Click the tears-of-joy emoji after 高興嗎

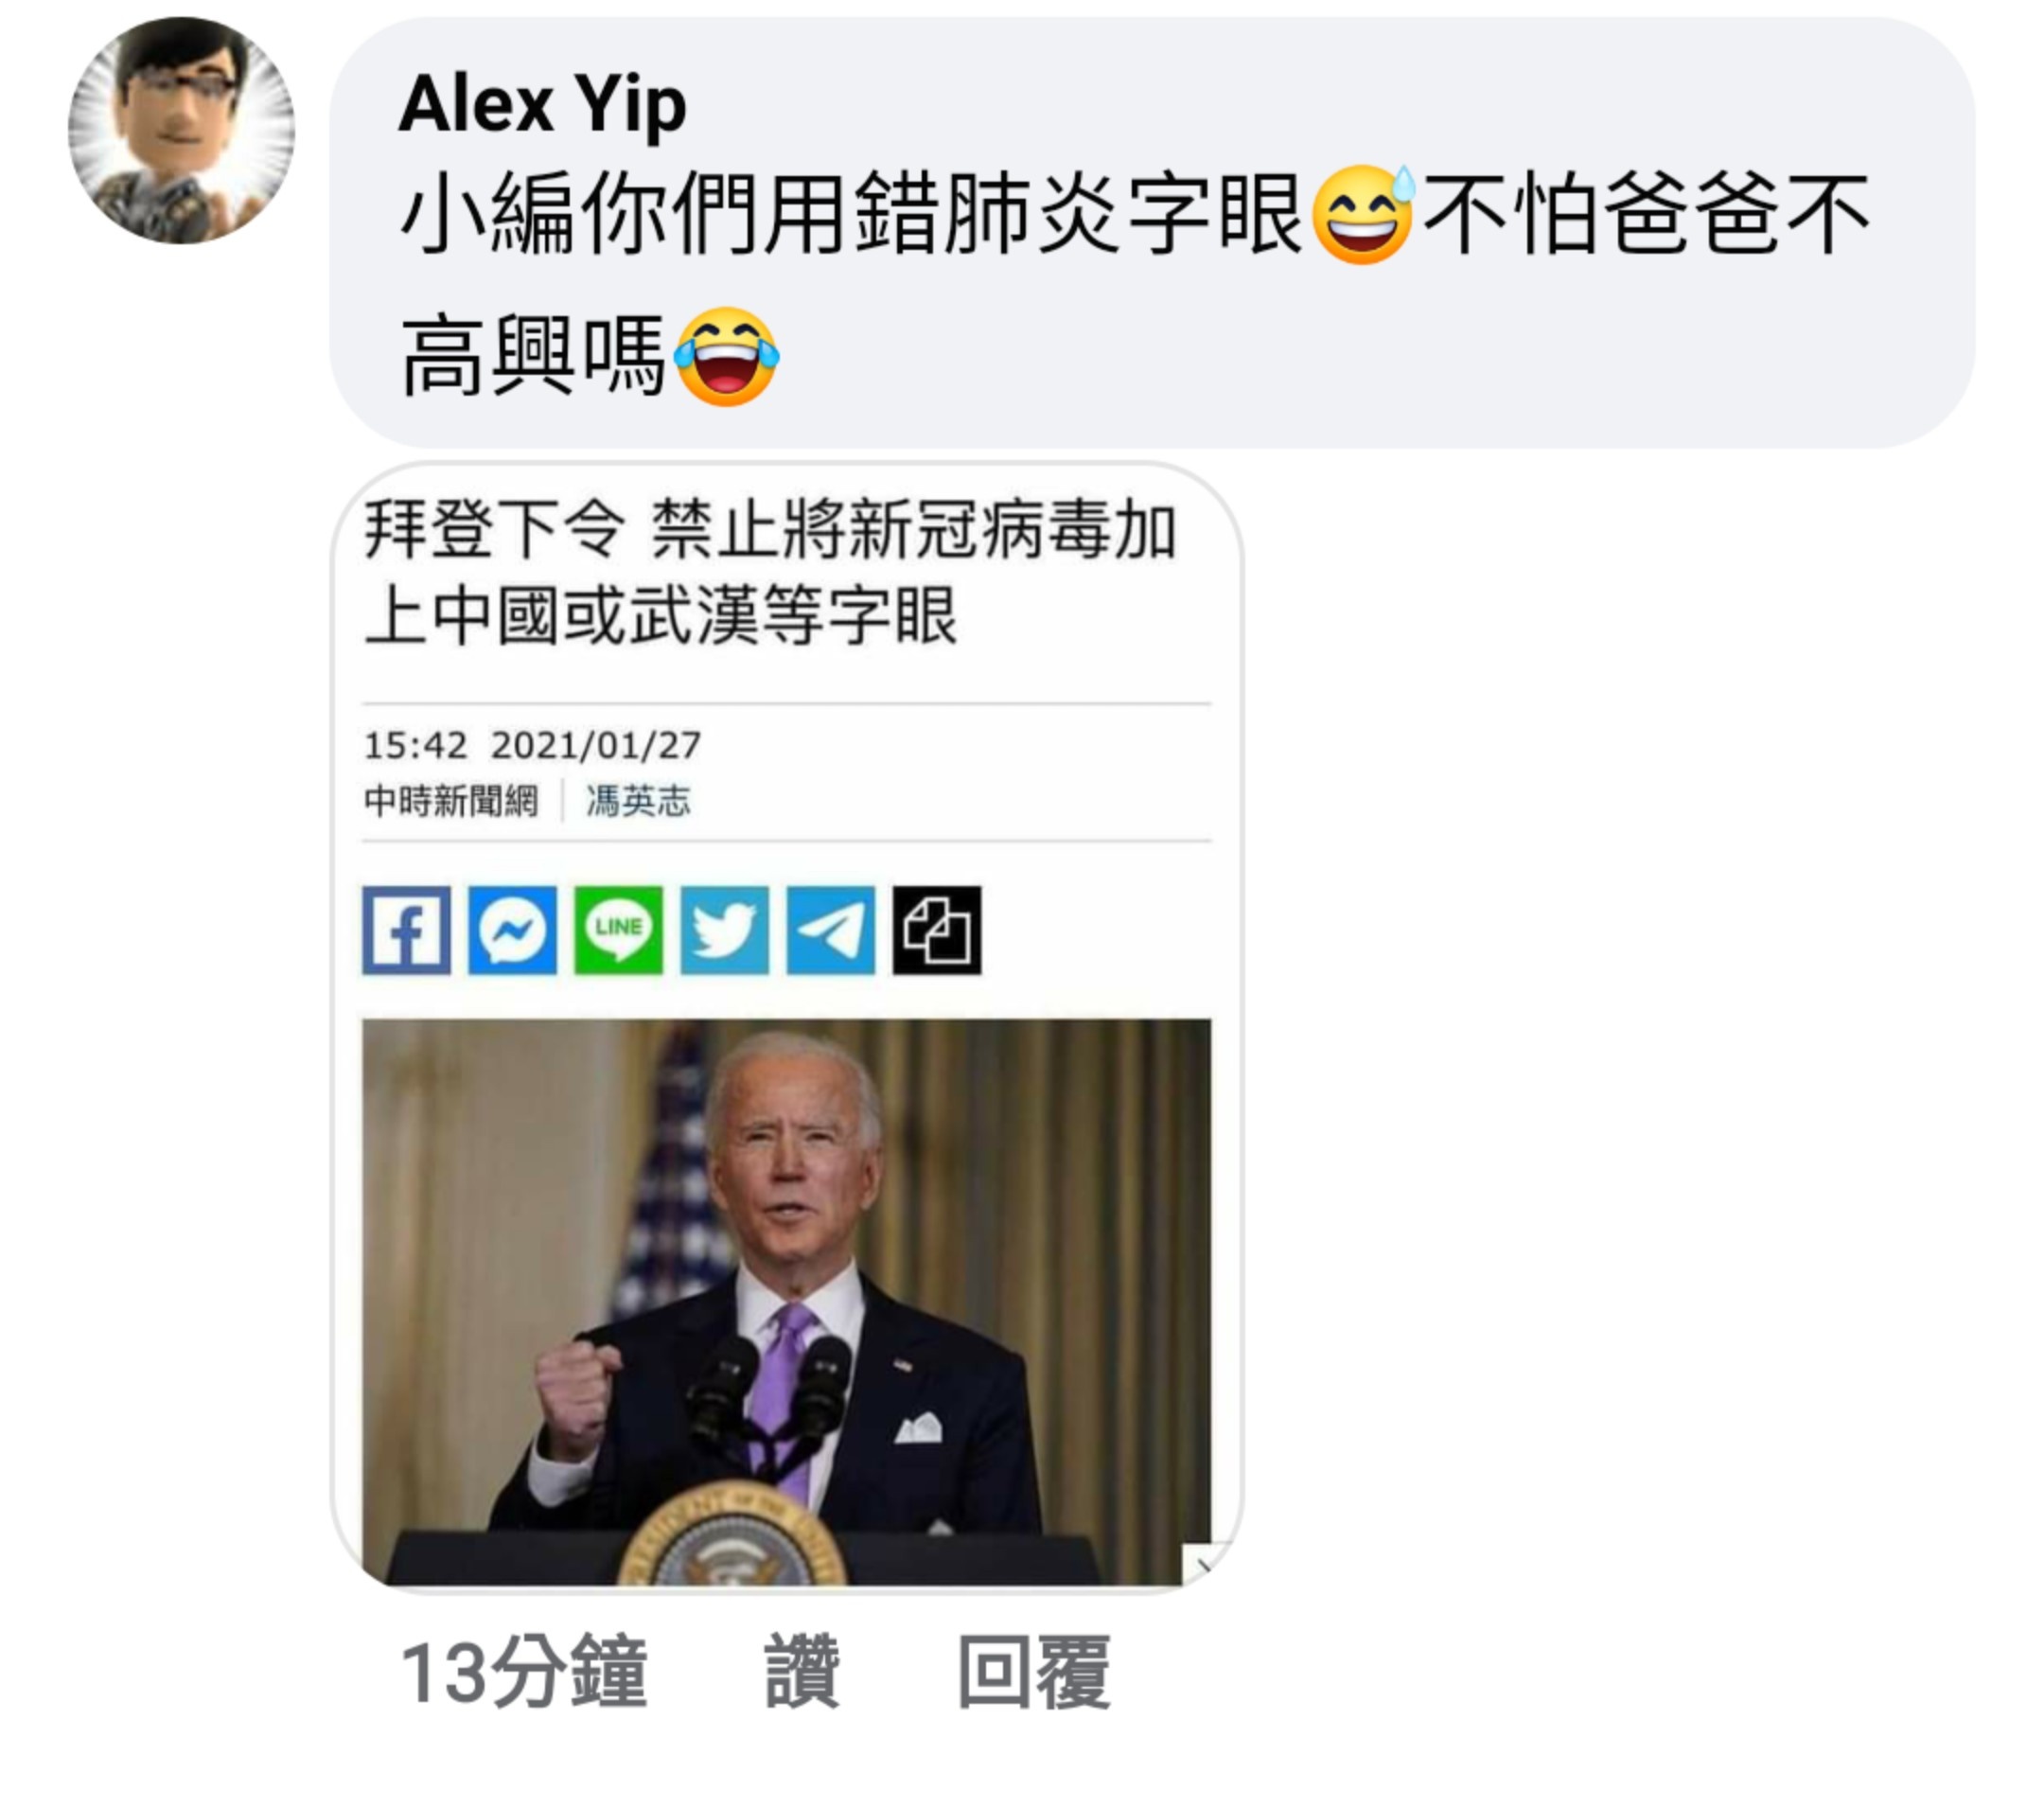coord(726,356)
